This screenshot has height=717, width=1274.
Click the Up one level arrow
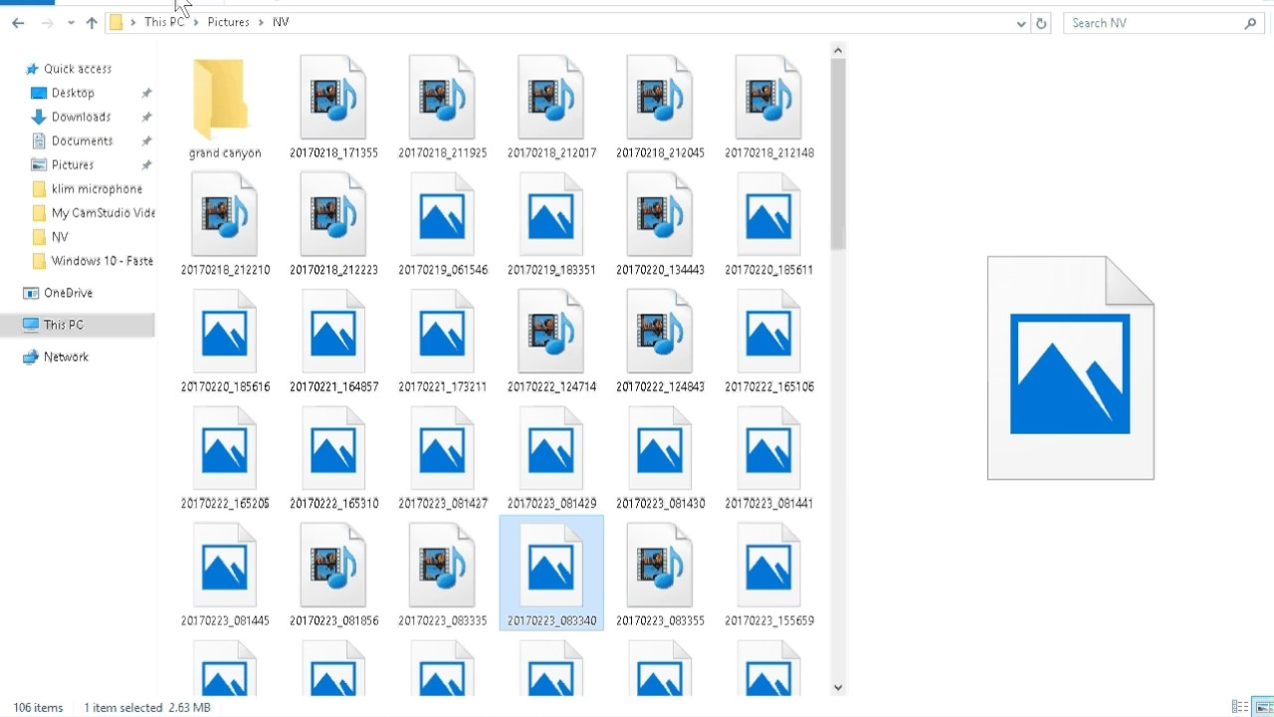(91, 22)
